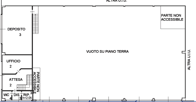The image size is (196, 102).
Task: Select the WC room label
Action: coord(6,95)
